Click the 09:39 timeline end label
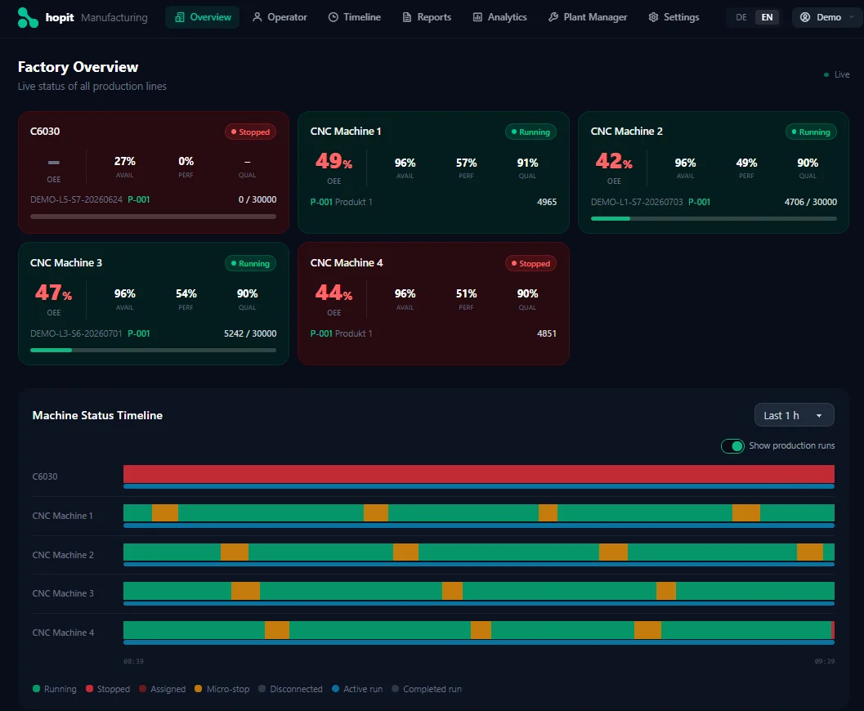864x711 pixels. pyautogui.click(x=824, y=661)
